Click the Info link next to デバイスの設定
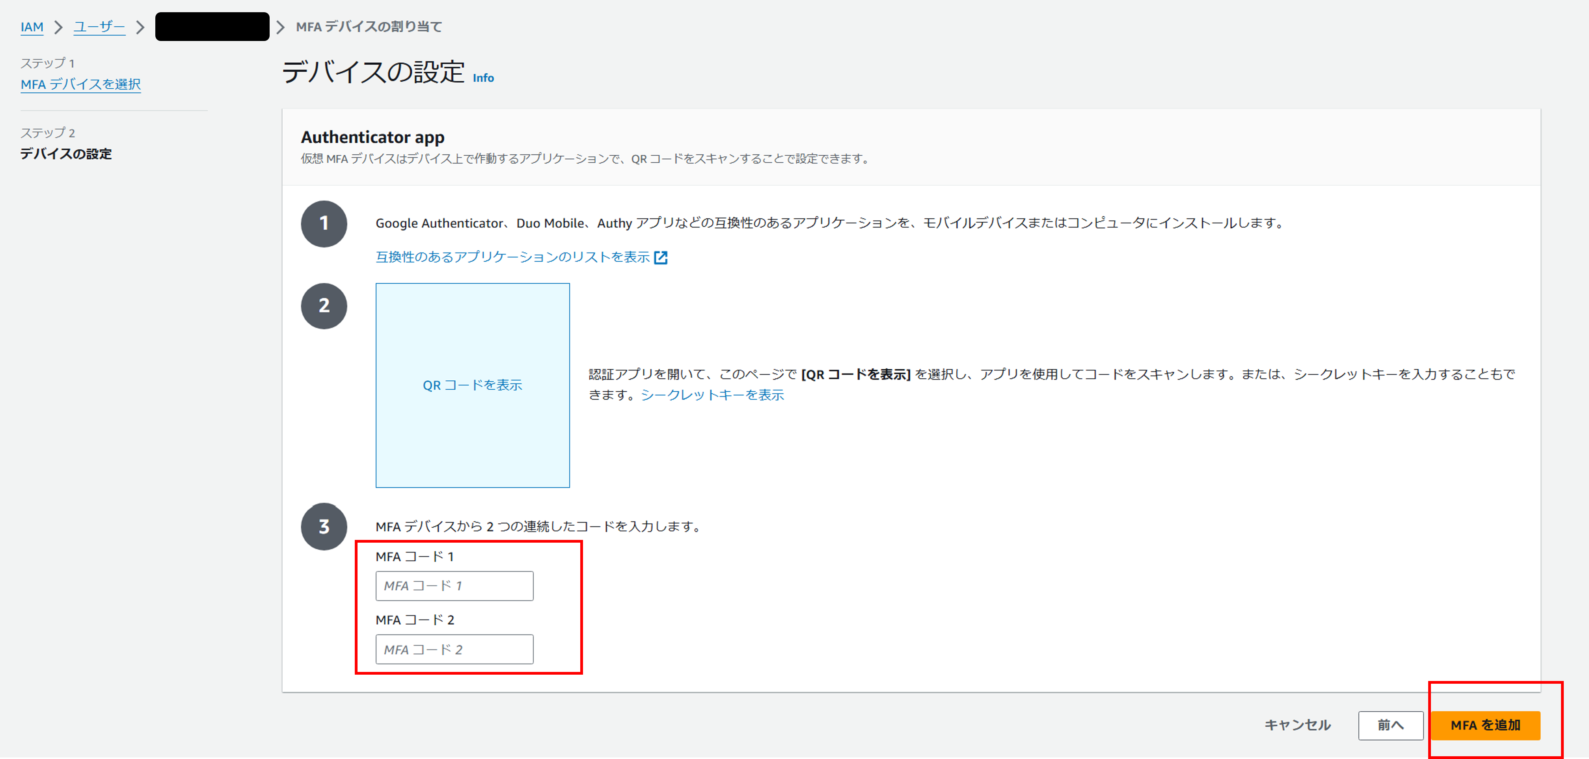This screenshot has width=1589, height=759. 482,78
